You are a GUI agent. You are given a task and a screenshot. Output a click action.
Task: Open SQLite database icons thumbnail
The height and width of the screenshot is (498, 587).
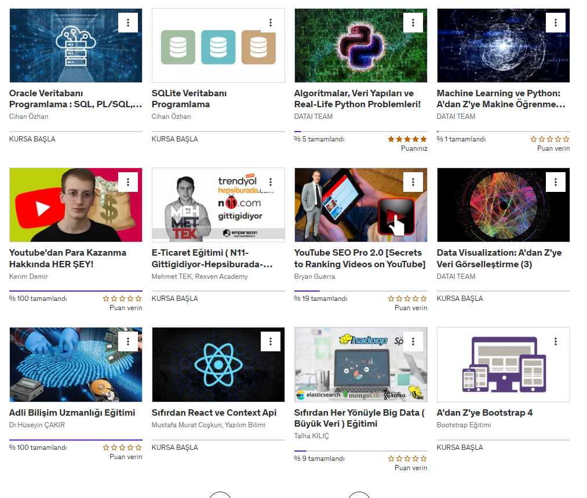tap(218, 45)
